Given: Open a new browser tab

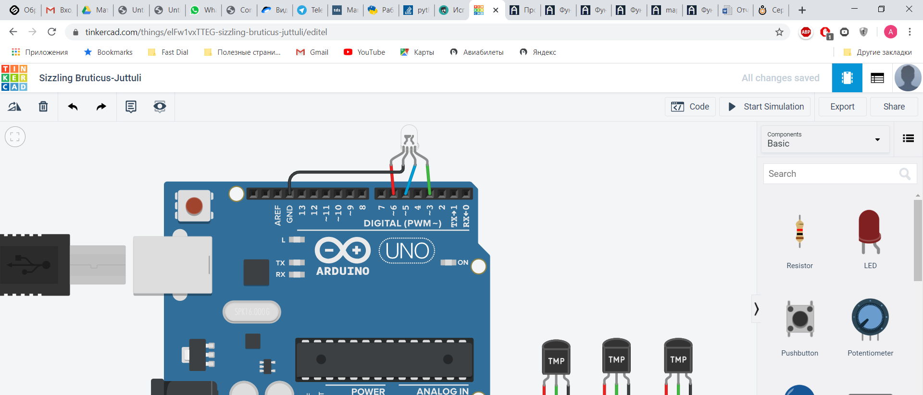Looking at the screenshot, I should (802, 10).
